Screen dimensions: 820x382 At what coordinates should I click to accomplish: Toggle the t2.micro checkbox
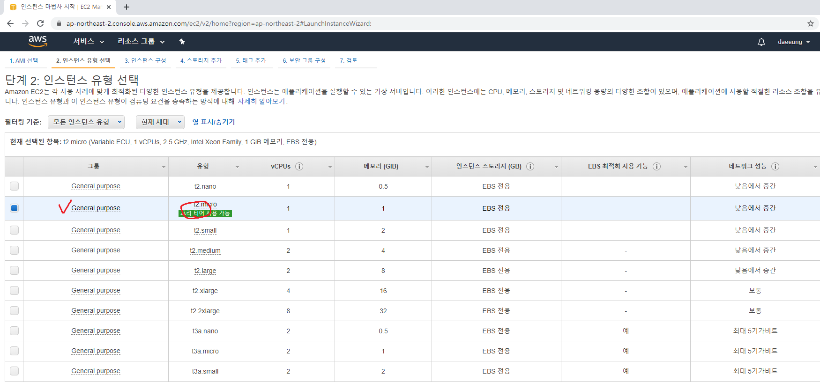tap(14, 208)
